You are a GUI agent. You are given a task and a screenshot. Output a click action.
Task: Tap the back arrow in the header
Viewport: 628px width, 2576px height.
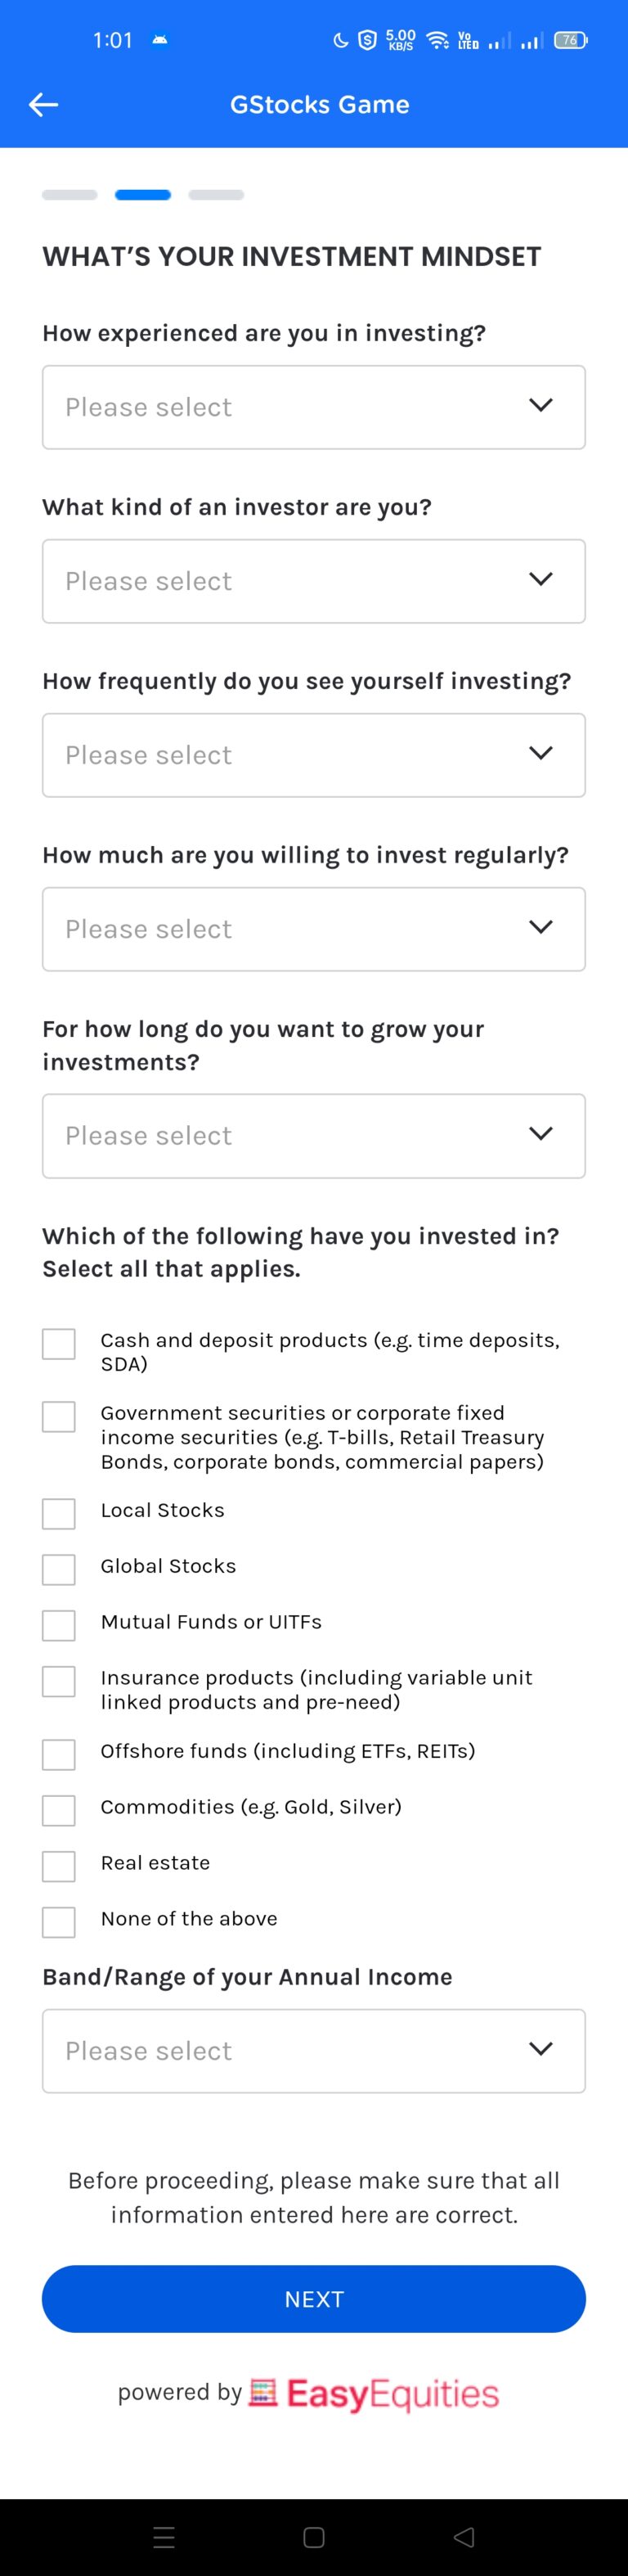pyautogui.click(x=44, y=104)
